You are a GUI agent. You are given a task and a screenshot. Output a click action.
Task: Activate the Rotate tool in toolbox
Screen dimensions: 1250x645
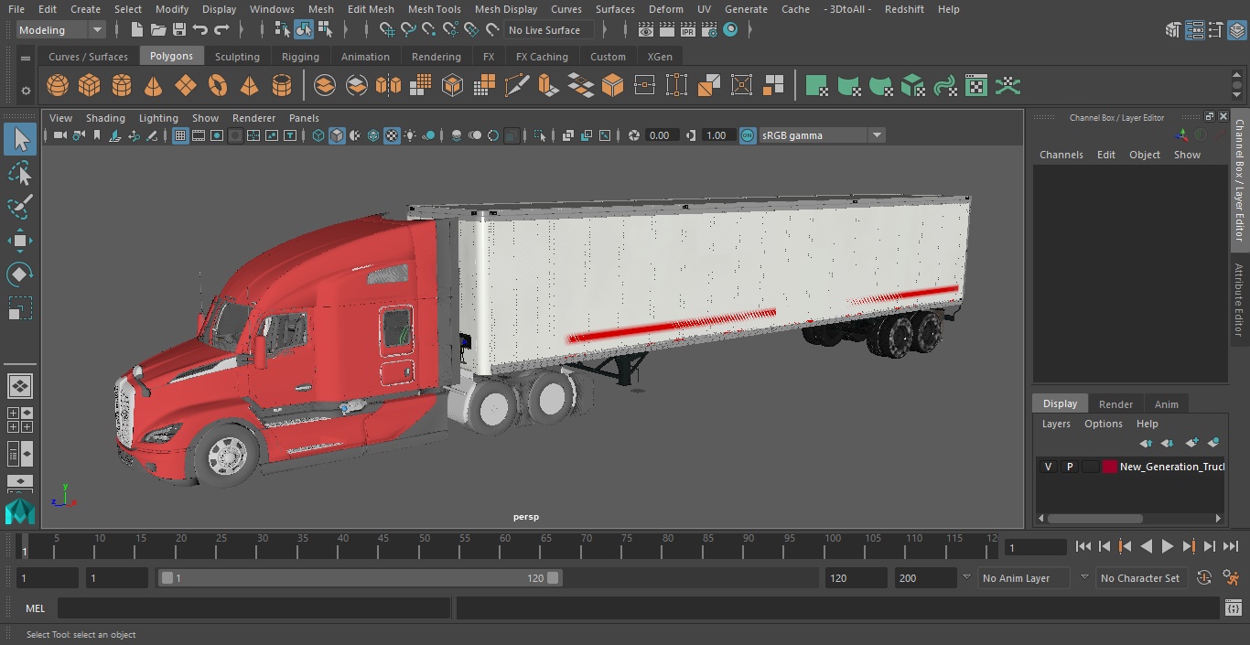19,274
